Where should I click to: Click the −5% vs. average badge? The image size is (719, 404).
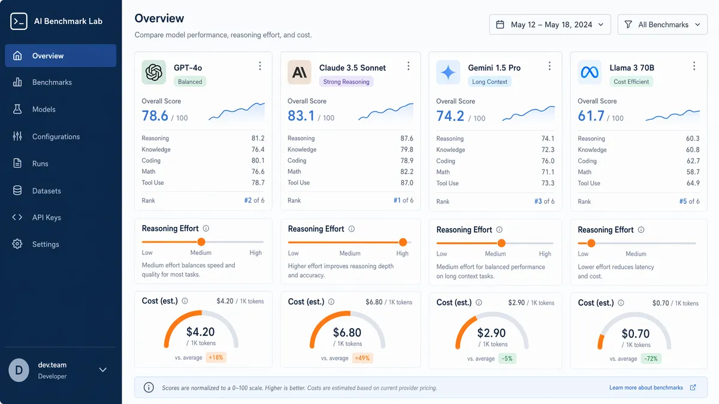click(x=507, y=359)
